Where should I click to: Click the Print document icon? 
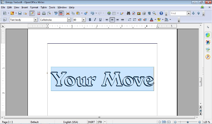point(44,13)
